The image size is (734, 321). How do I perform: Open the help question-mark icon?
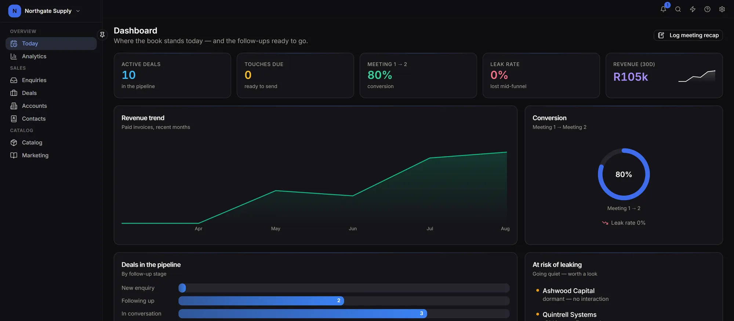tap(707, 9)
